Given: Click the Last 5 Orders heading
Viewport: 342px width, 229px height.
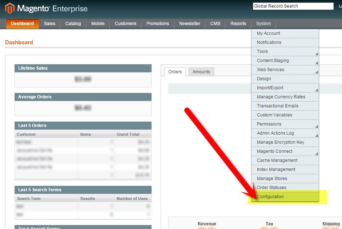Looking at the screenshot, I should pos(83,126).
